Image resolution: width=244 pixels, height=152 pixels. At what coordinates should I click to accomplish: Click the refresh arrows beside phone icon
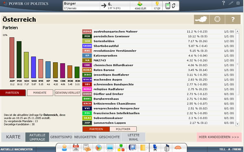pyautogui.click(x=174, y=6)
